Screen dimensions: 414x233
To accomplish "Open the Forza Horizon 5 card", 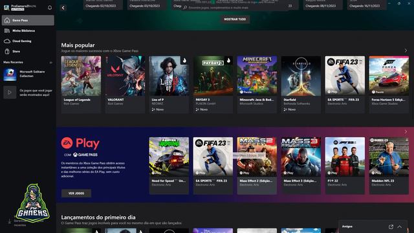I will point(389,85).
